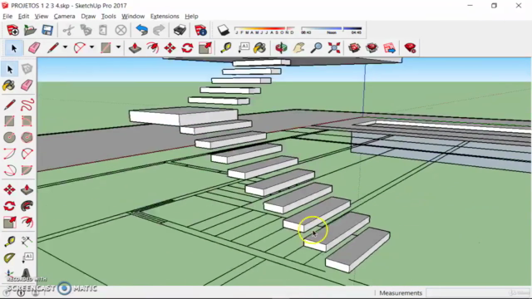Click the Zoom Extents icon

tap(334, 48)
